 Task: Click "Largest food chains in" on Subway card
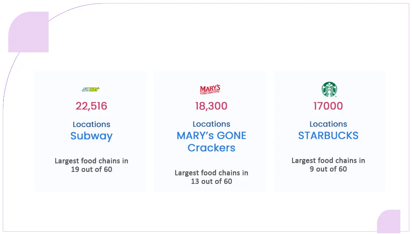[x=92, y=161]
